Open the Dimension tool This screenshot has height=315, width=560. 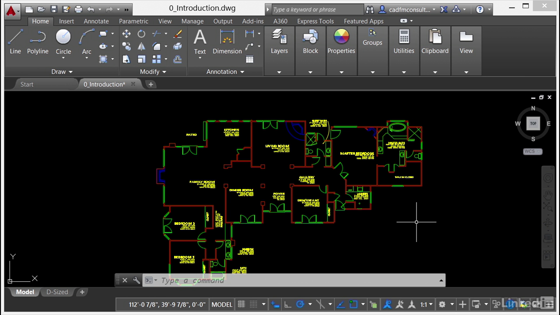(x=227, y=42)
